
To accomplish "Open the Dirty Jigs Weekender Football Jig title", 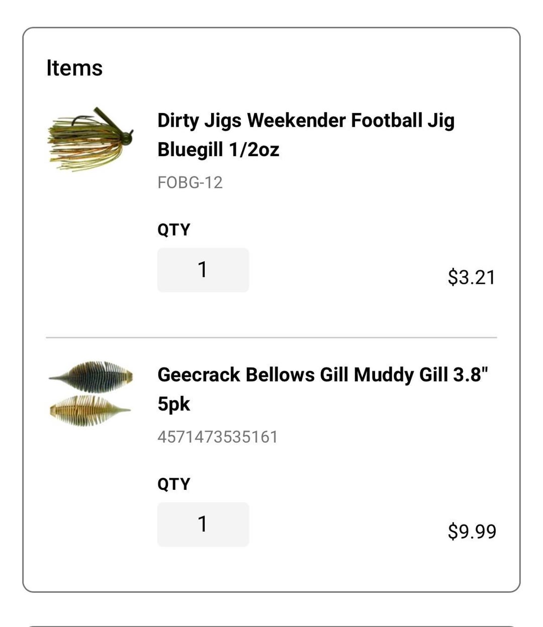I will click(306, 121).
